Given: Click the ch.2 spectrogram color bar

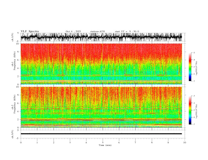Looking at the screenshot, I should pyautogui.click(x=190, y=110).
